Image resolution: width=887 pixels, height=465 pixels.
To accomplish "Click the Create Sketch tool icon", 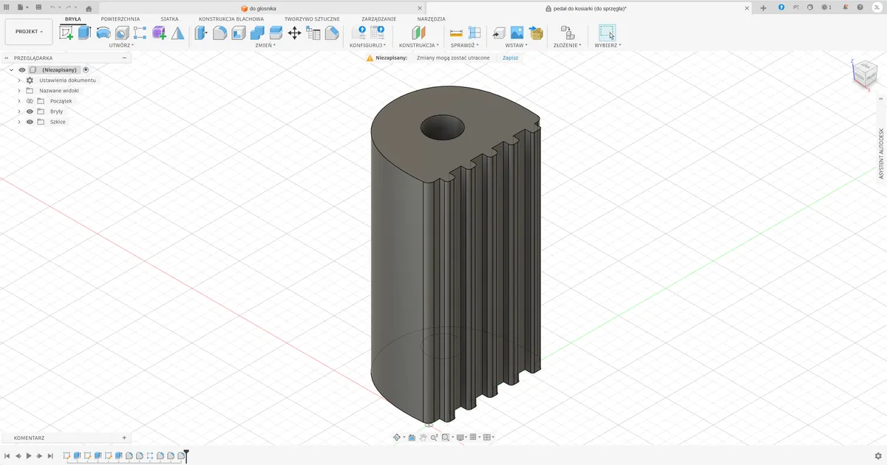I will [x=67, y=32].
